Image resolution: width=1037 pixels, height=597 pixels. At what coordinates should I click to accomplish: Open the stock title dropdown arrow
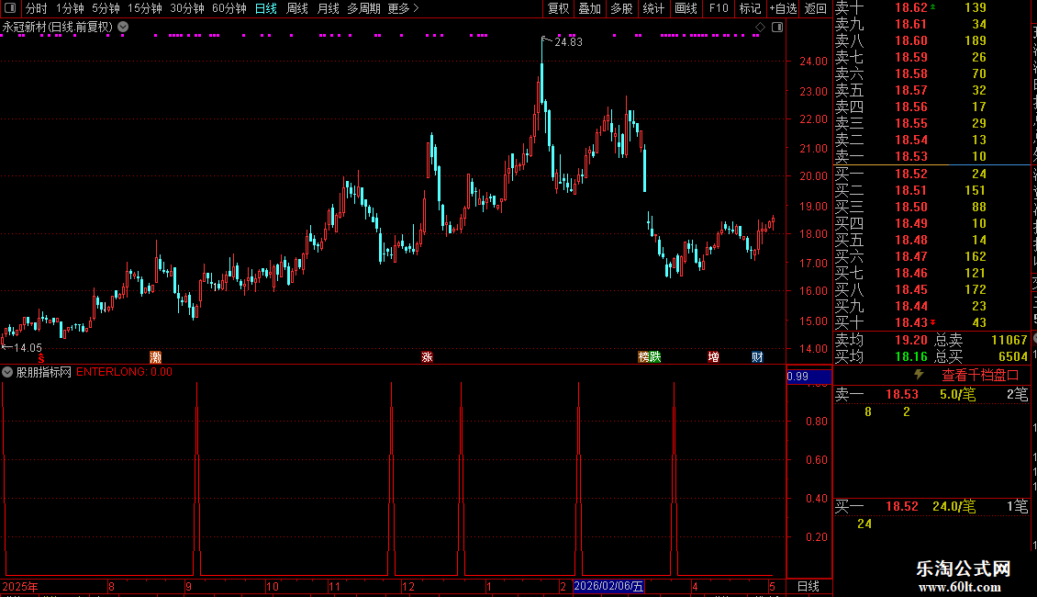pyautogui.click(x=123, y=28)
